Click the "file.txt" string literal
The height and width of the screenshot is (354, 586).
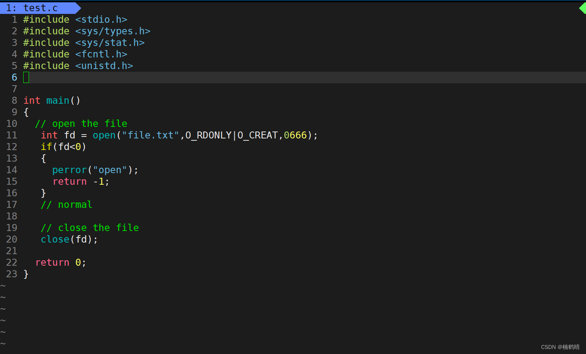pyautogui.click(x=151, y=135)
